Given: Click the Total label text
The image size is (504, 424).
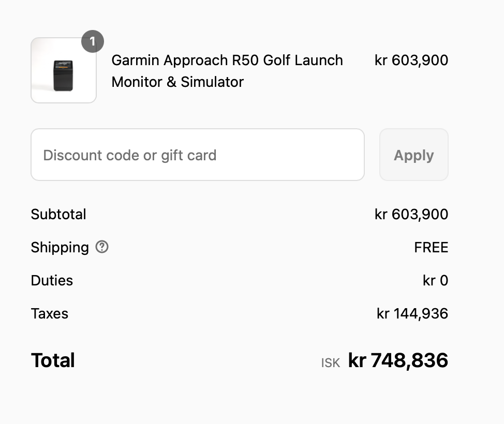Looking at the screenshot, I should [53, 360].
